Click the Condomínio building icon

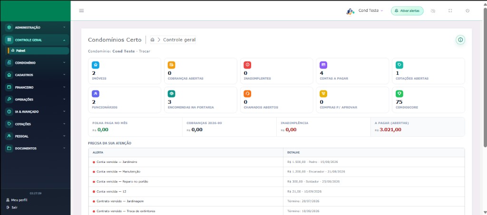coord(9,63)
